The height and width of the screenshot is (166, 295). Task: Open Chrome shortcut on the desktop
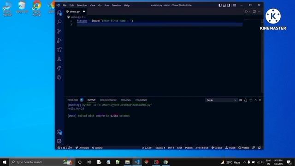click(37, 8)
